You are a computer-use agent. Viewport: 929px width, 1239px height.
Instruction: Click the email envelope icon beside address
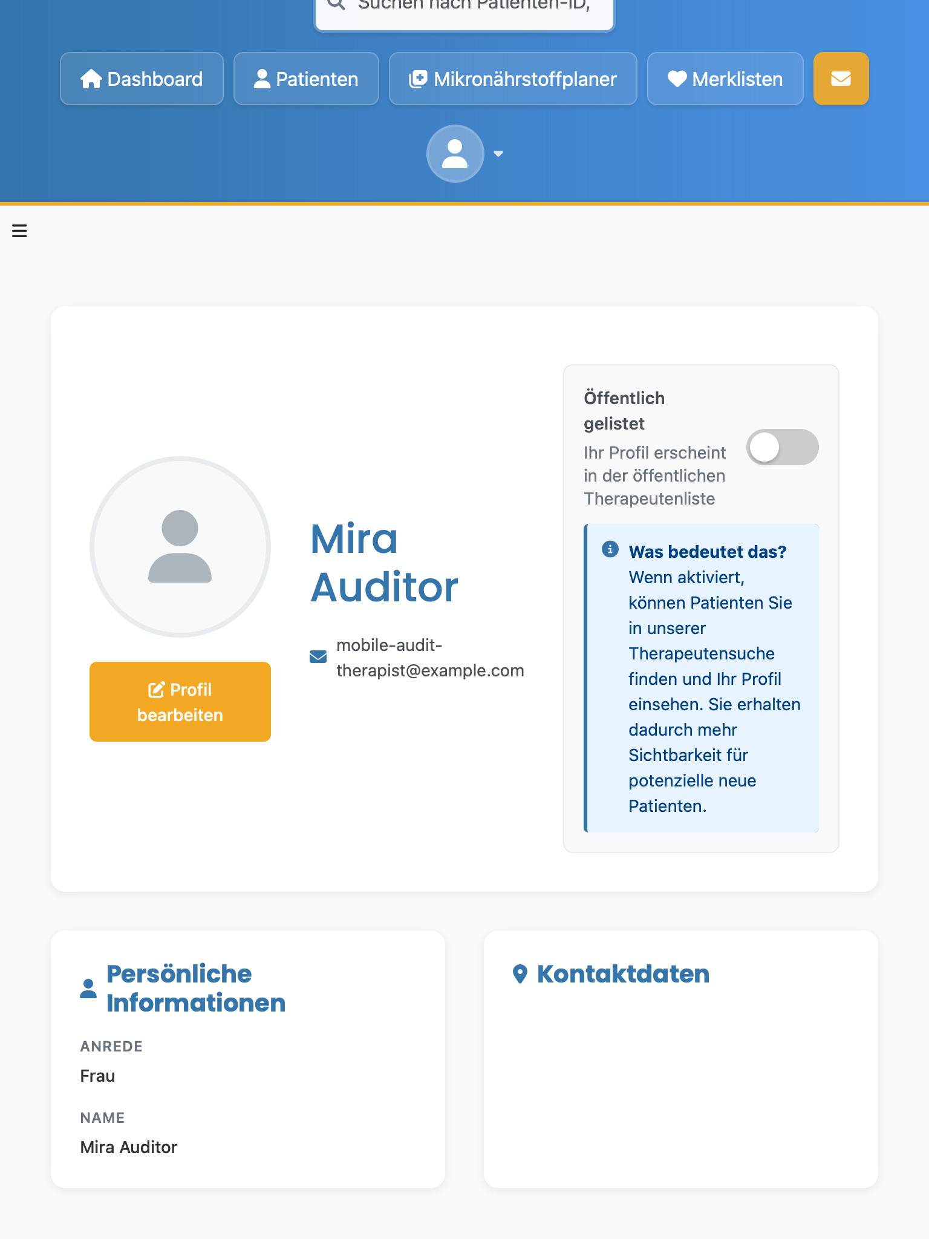318,657
